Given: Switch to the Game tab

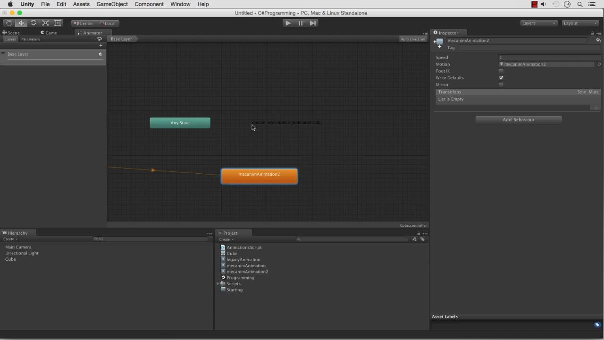Looking at the screenshot, I should click(49, 33).
